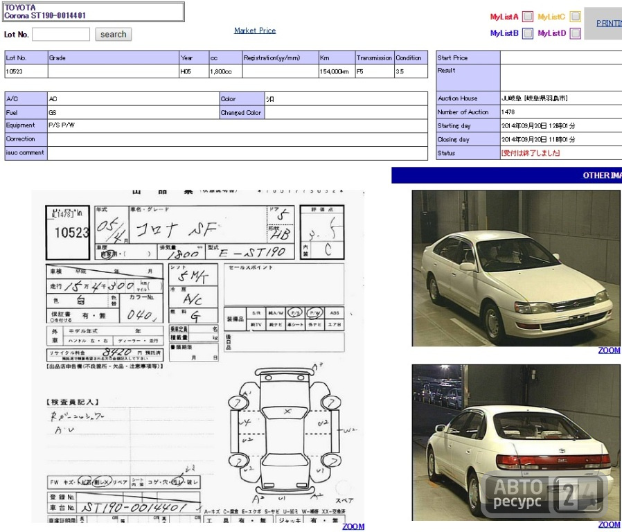Screen dimensions: 622x532
Task: Open the rear view car photo
Action: coord(516,443)
